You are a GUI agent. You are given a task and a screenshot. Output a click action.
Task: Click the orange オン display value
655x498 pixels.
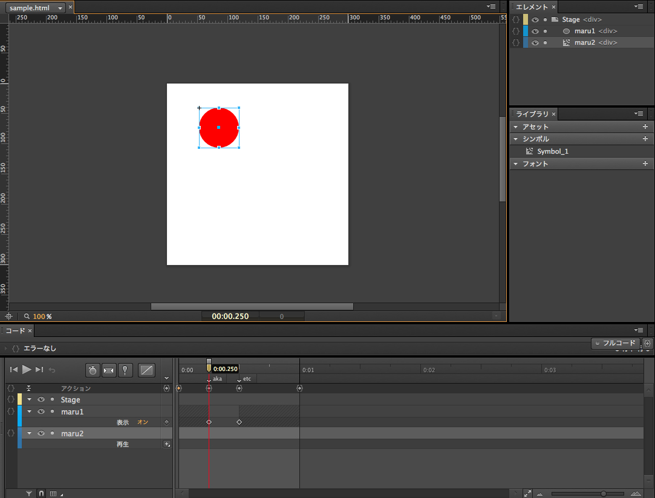[143, 422]
